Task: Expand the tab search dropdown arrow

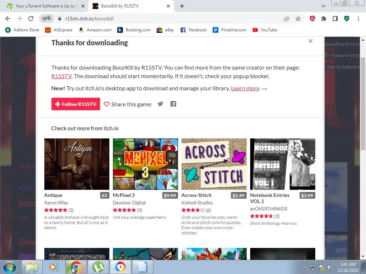Action: point(323,6)
